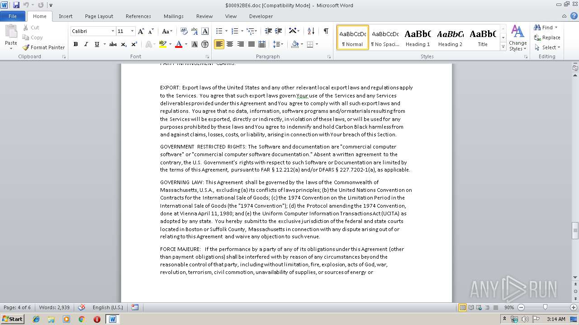Click the red font color swatch
This screenshot has height=325, width=579.
pyautogui.click(x=179, y=44)
